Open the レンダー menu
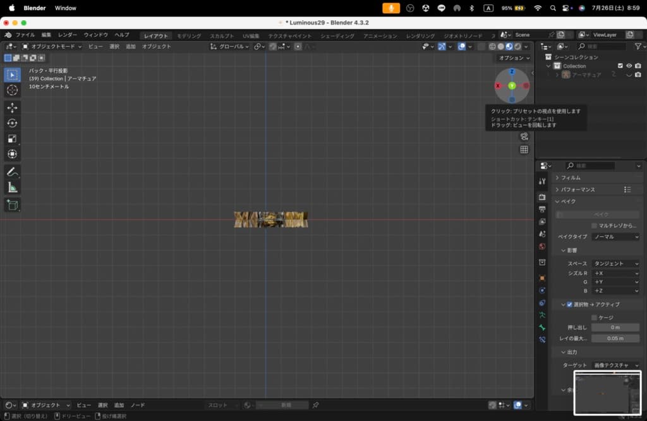The width and height of the screenshot is (647, 421). pos(67,35)
